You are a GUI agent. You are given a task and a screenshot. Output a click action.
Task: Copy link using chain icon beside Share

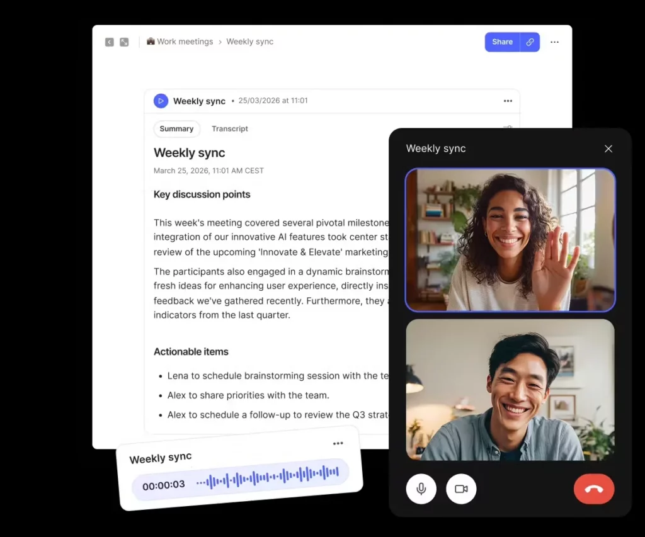[x=530, y=42]
